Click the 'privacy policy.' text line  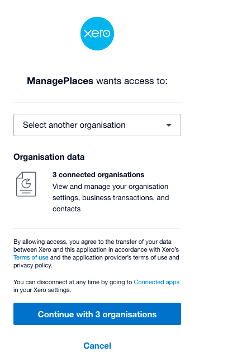(33, 265)
